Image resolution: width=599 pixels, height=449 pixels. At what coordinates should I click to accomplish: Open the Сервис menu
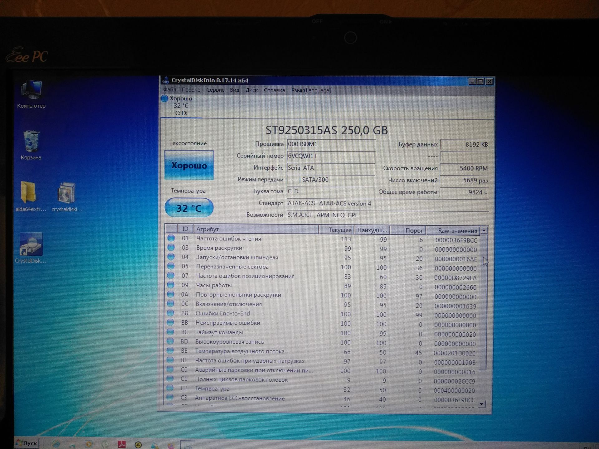[215, 90]
